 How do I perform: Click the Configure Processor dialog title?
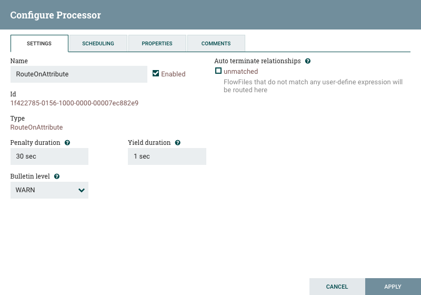pyautogui.click(x=56, y=15)
